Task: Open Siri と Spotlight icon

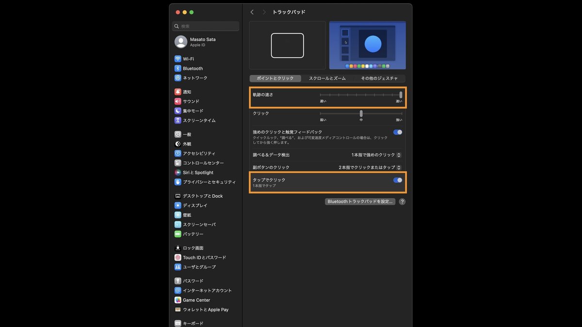Action: pyautogui.click(x=178, y=172)
